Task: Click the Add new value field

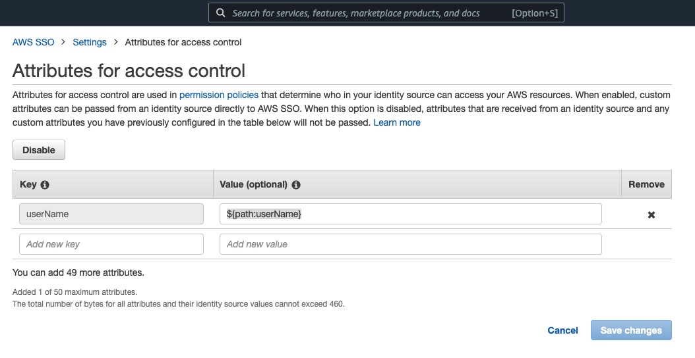Action: [x=410, y=244]
